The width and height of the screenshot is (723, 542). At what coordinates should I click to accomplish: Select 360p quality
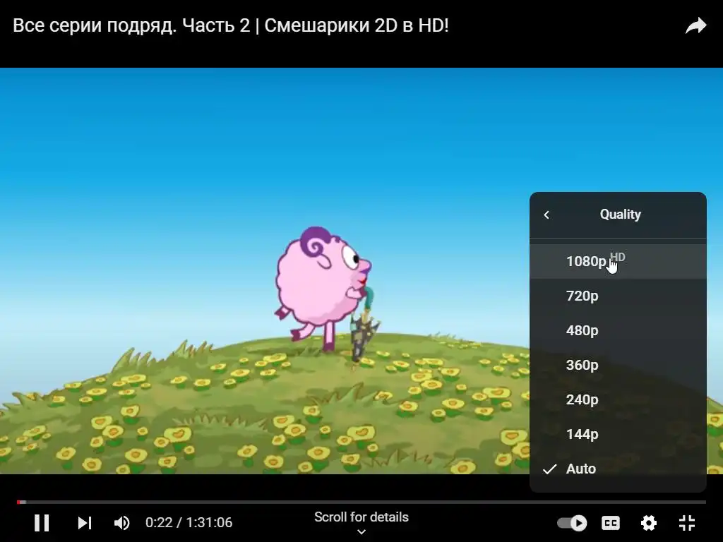(x=618, y=365)
